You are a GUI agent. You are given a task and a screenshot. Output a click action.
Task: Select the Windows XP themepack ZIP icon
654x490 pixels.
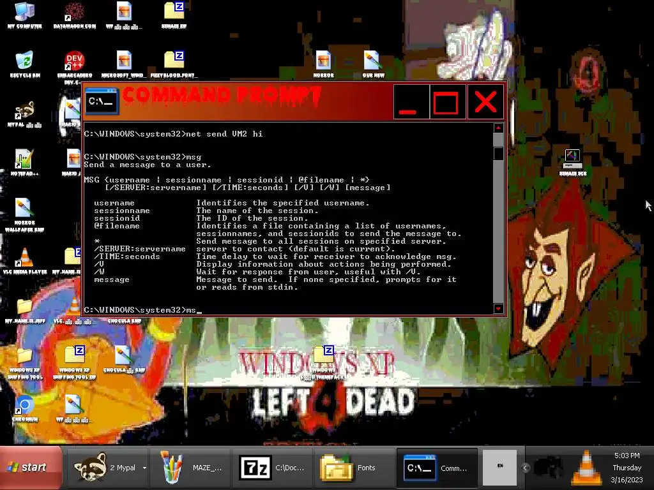324,362
